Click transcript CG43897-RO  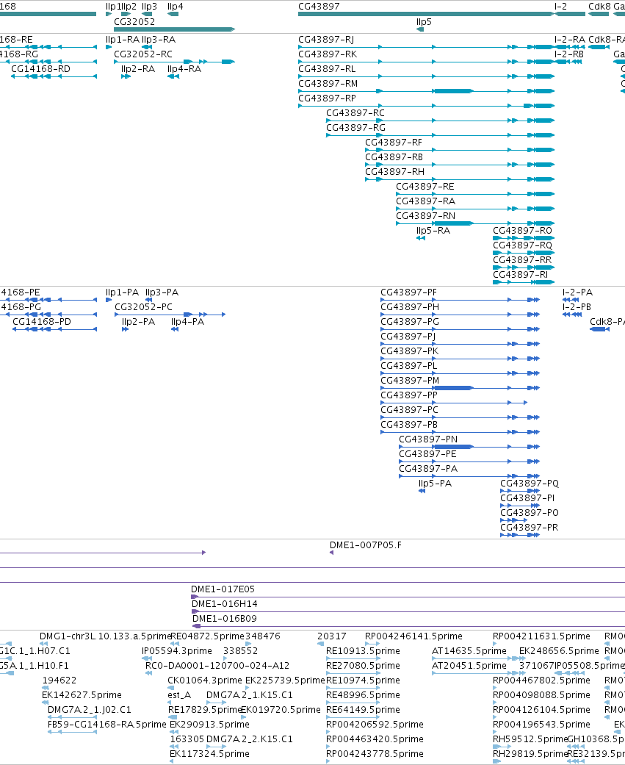click(x=523, y=230)
